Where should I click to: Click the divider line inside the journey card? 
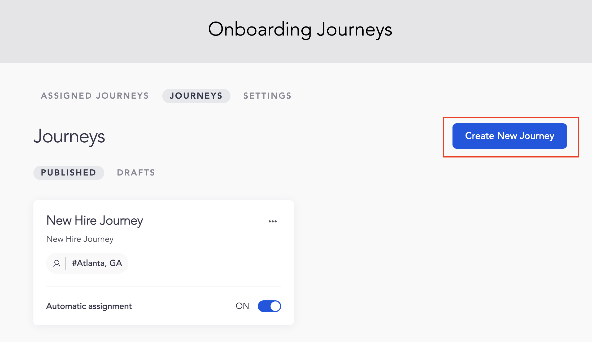pyautogui.click(x=163, y=287)
